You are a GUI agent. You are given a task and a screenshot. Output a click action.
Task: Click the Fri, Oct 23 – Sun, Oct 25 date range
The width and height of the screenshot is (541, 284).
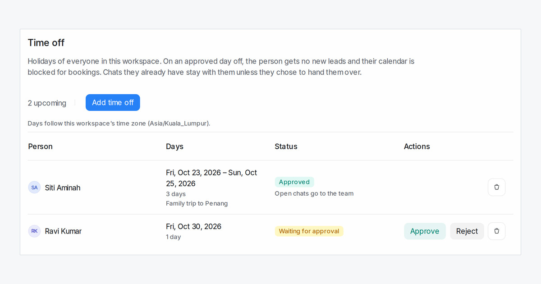tap(211, 178)
